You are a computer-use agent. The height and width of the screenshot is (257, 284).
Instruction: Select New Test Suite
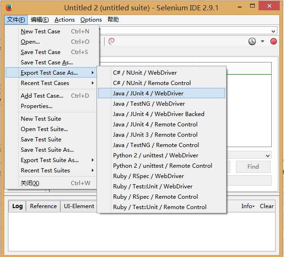tap(51, 119)
